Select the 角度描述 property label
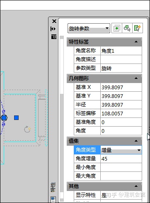150x203 pixels. point(87,59)
